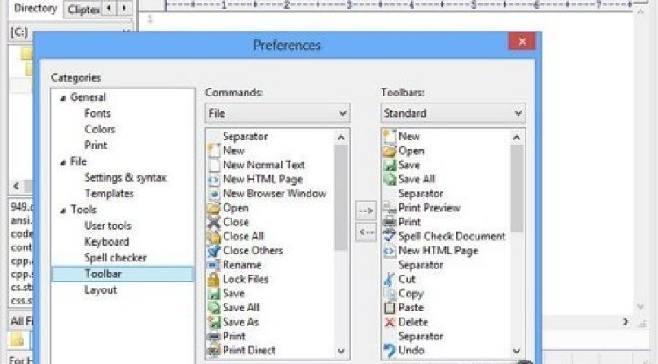Collapse the Tools category tree node

tap(62, 211)
